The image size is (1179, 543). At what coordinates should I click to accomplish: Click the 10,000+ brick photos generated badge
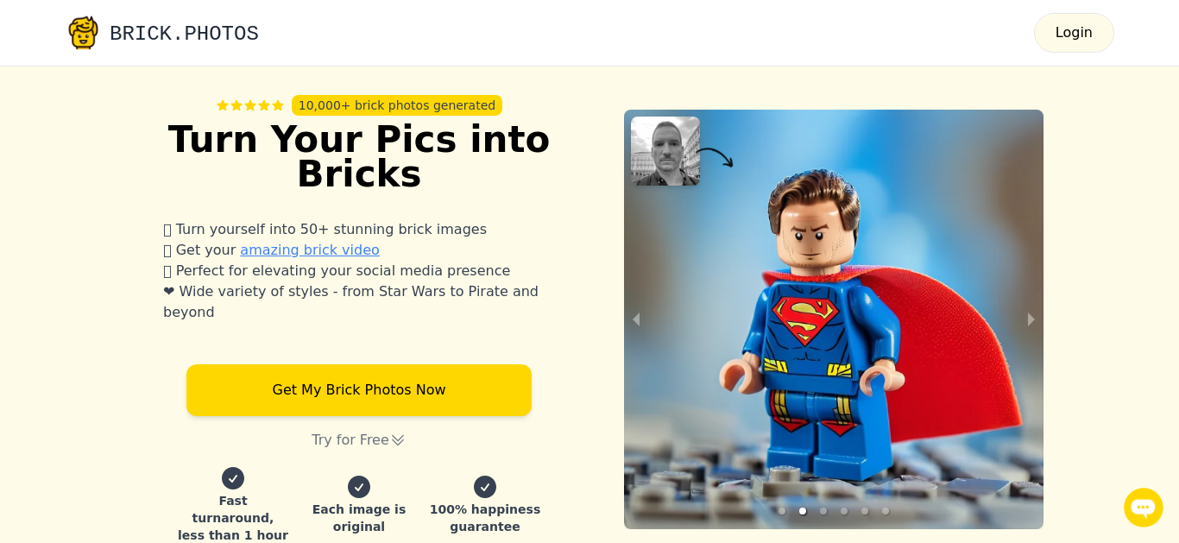pyautogui.click(x=397, y=105)
